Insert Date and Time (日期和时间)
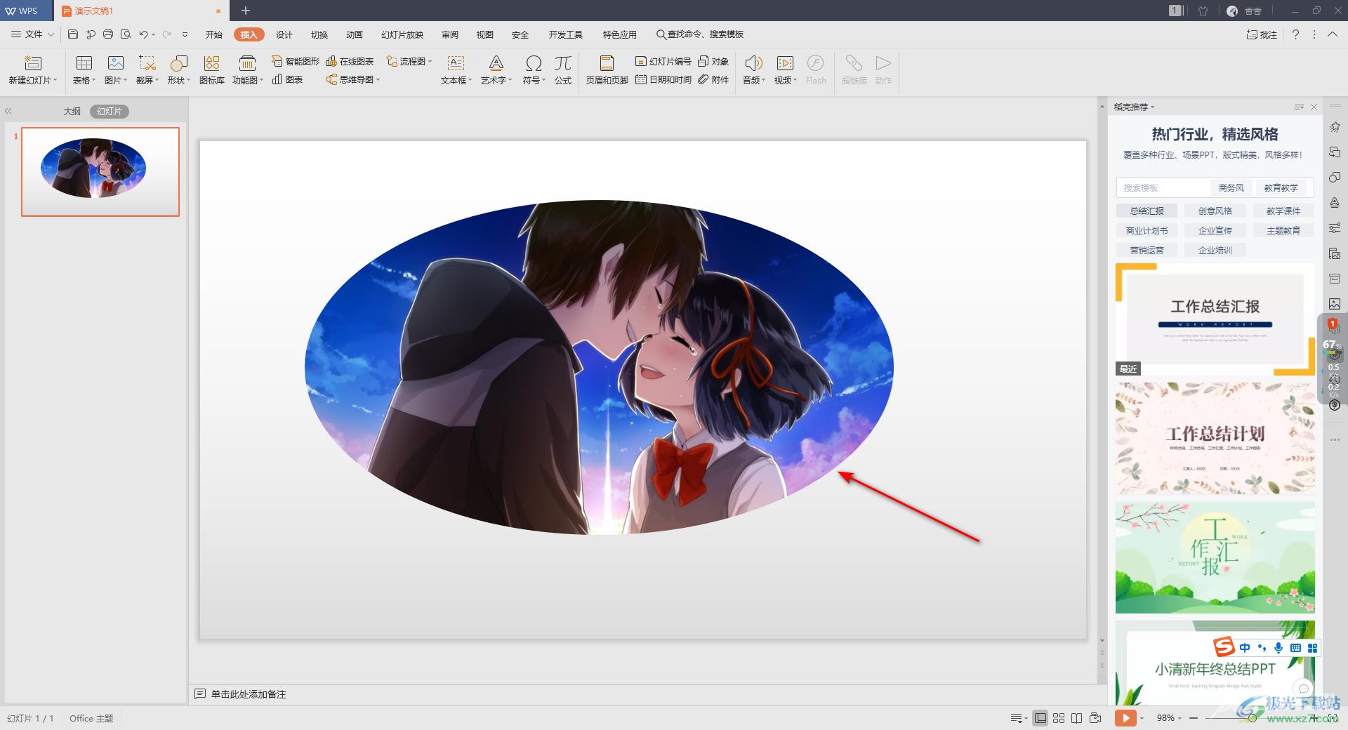Image resolution: width=1348 pixels, height=730 pixels. pos(663,80)
